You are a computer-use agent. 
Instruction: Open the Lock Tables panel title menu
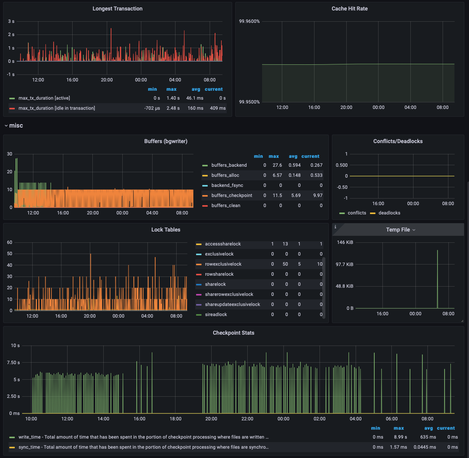point(166,230)
